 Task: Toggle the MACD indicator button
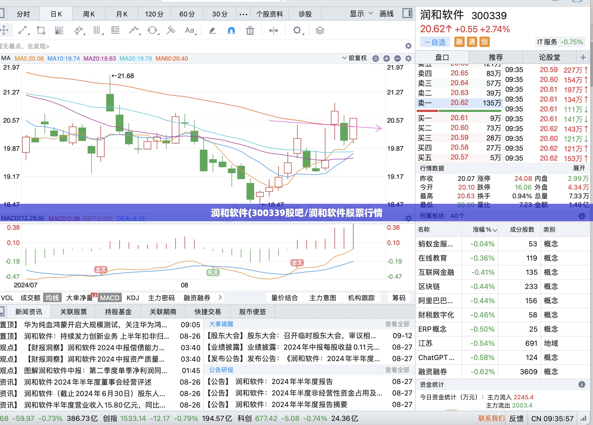(110, 298)
